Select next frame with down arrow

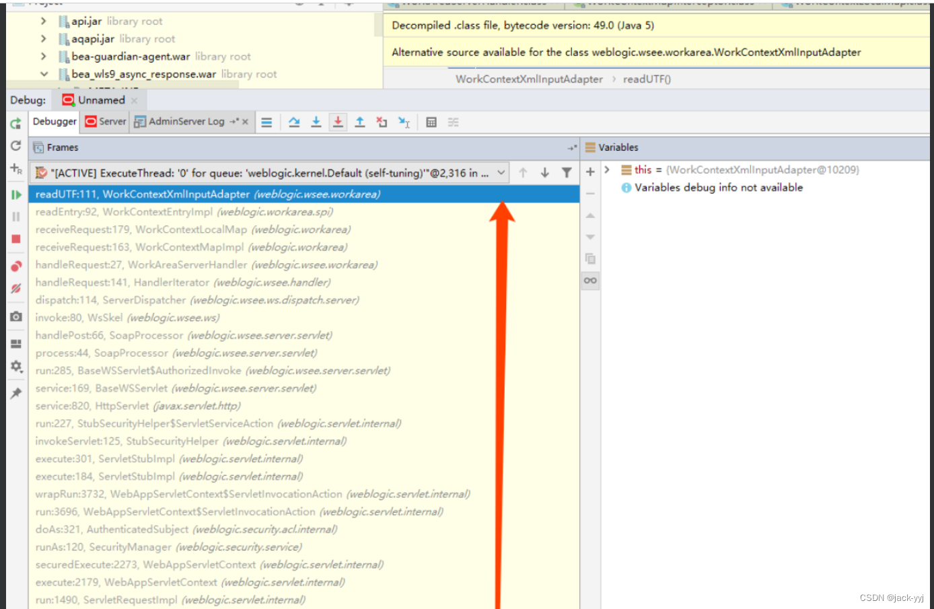545,173
